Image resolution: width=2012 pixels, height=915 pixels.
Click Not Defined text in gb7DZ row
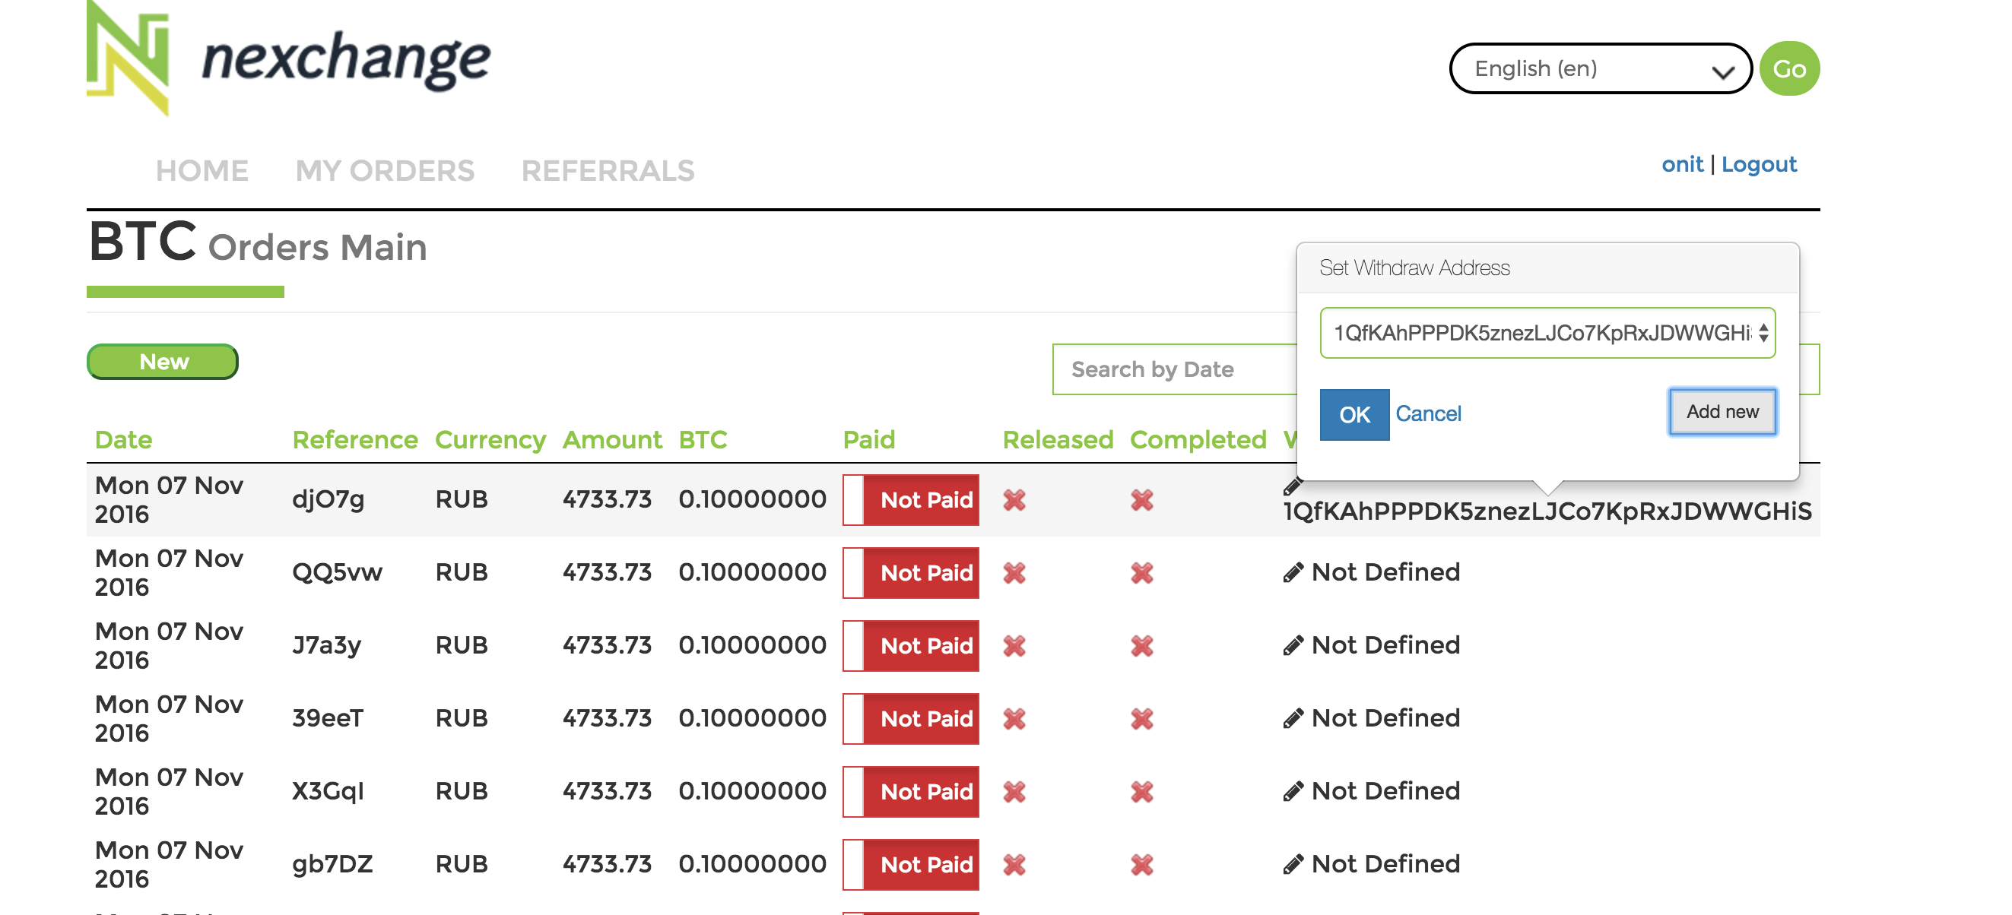(1385, 864)
